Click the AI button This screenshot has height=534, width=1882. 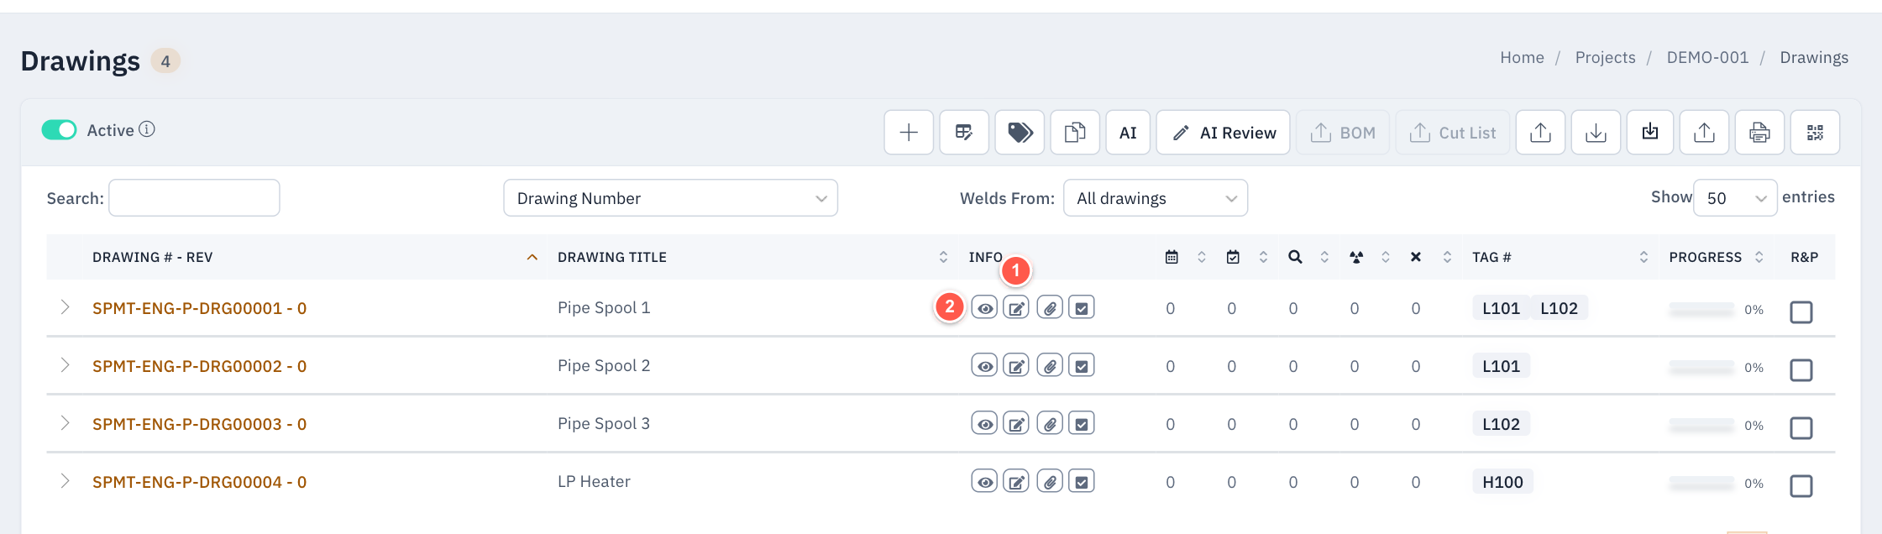coord(1128,133)
